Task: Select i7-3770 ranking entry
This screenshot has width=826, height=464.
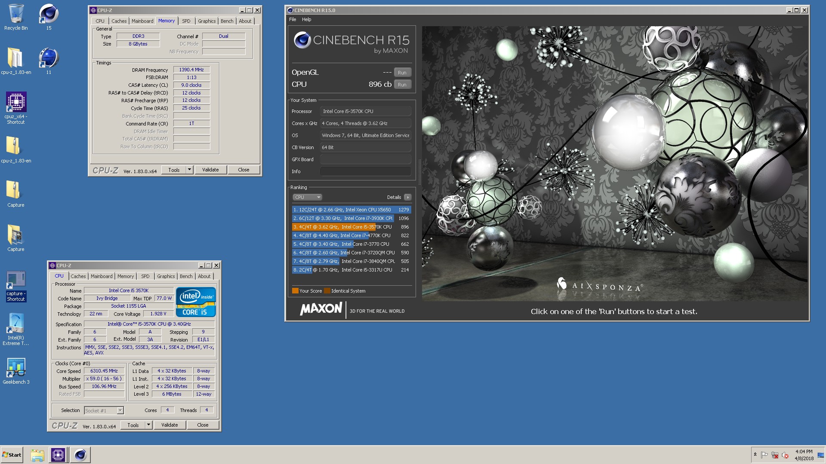Action: pyautogui.click(x=351, y=244)
